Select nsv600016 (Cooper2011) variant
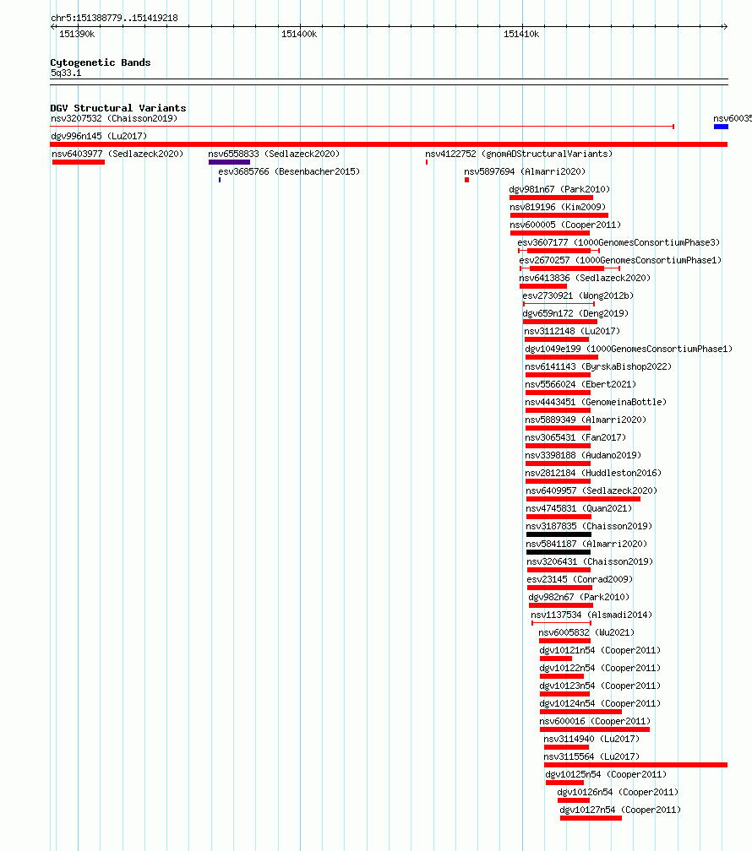The image size is (752, 851). pyautogui.click(x=595, y=721)
